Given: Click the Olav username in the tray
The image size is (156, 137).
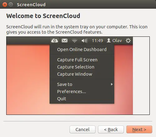Looking at the screenshot, I should [x=117, y=40].
